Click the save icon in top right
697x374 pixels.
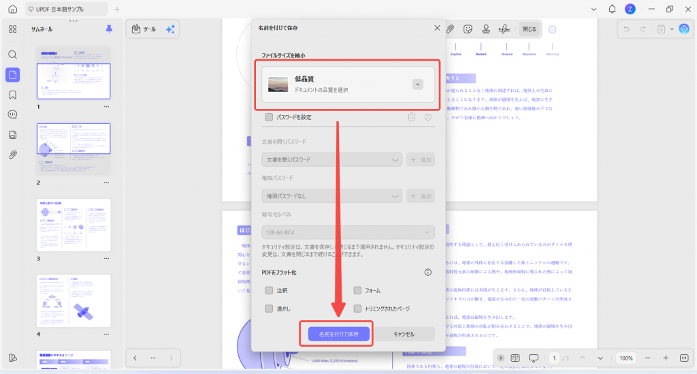click(661, 29)
